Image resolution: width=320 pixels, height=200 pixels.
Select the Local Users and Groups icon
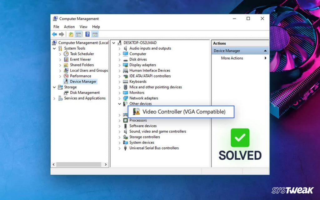[66, 70]
